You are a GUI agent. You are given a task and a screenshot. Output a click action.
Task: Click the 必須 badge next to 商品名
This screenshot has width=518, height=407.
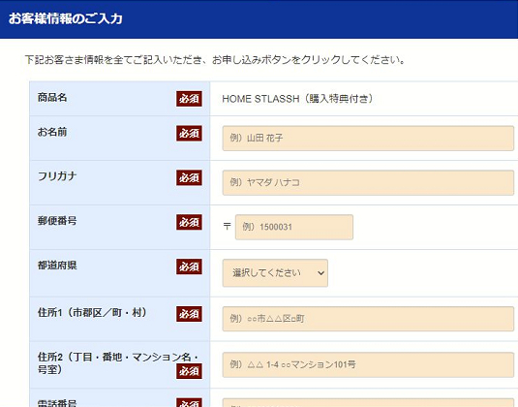pos(189,99)
